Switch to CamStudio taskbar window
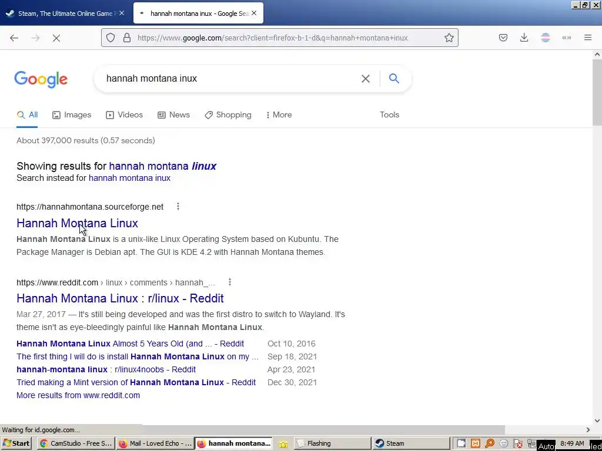Viewport: 602px width, 451px height. pos(76,444)
